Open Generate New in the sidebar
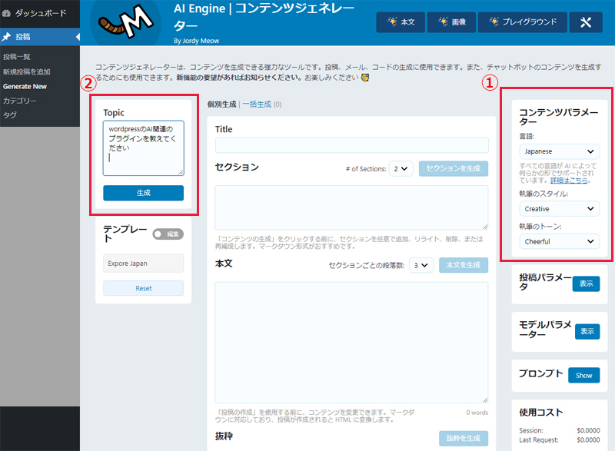Image resolution: width=615 pixels, height=451 pixels. 25,86
